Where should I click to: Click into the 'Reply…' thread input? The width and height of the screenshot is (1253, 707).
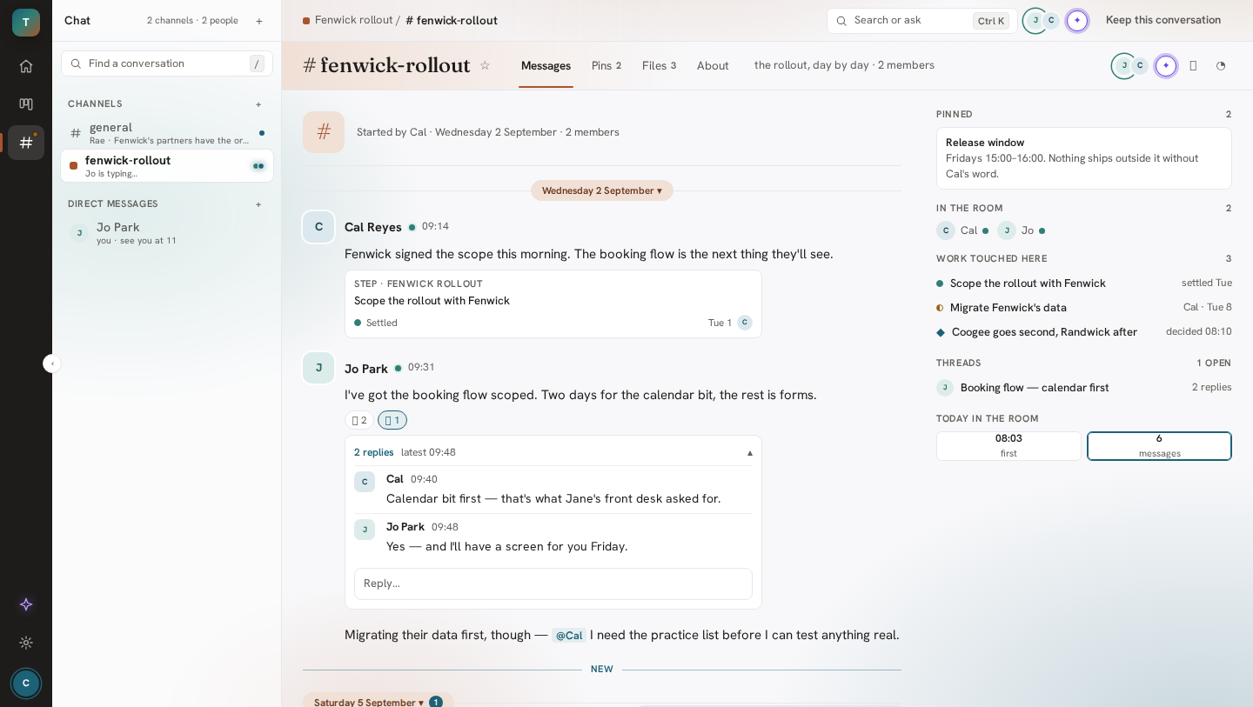pos(553,584)
